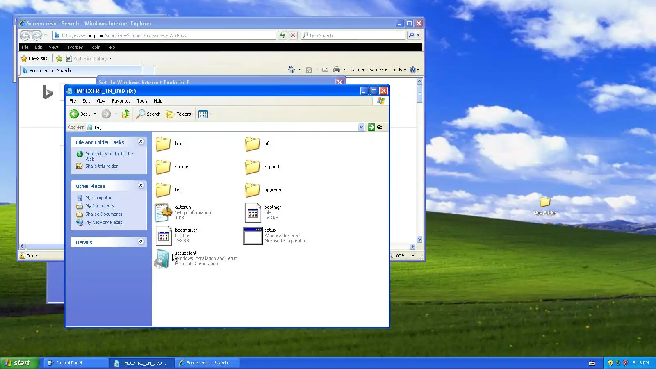Open My Computer from Other Places
Screen dimensions: 656x369
[98, 198]
